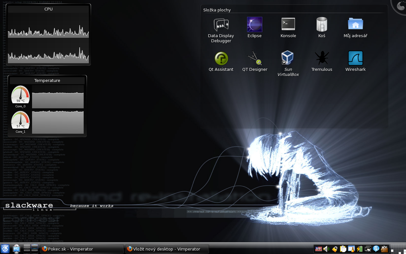Image resolution: width=406 pixels, height=254 pixels.
Task: Click the Core_1 temperature gauge
Action: click(20, 120)
